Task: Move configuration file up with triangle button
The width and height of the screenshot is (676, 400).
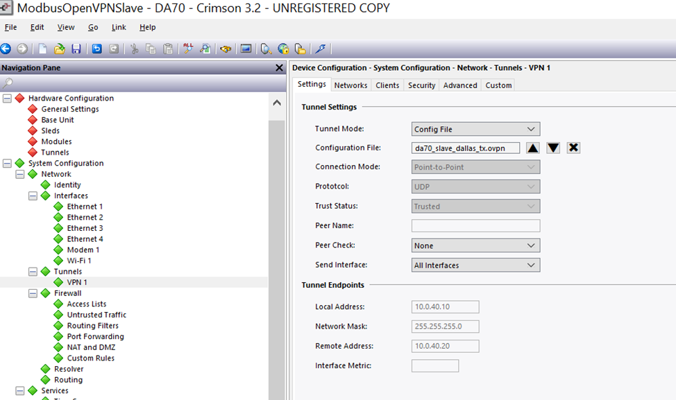Action: click(x=533, y=148)
